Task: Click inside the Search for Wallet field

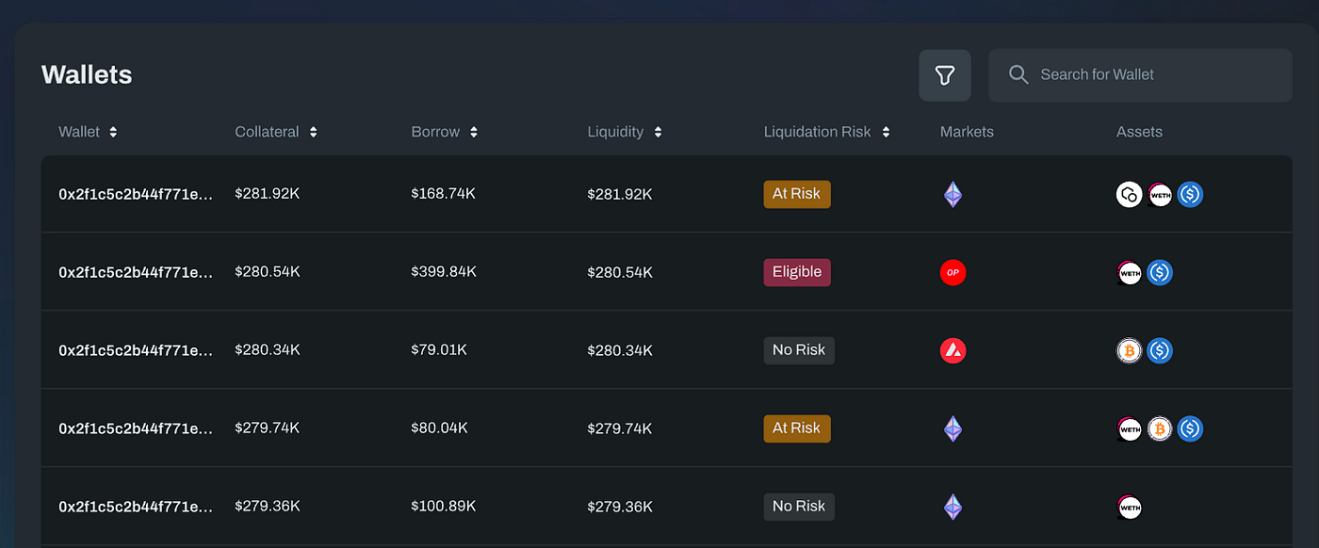Action: pos(1140,74)
